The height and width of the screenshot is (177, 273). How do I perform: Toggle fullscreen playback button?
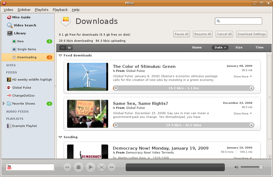tap(101, 167)
